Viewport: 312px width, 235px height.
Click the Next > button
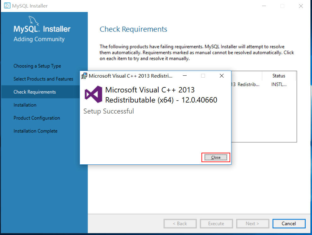click(x=253, y=224)
